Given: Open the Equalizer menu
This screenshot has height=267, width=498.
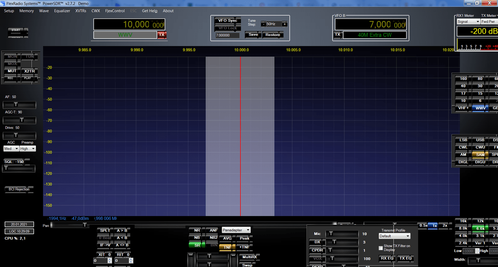Looking at the screenshot, I should click(x=62, y=11).
